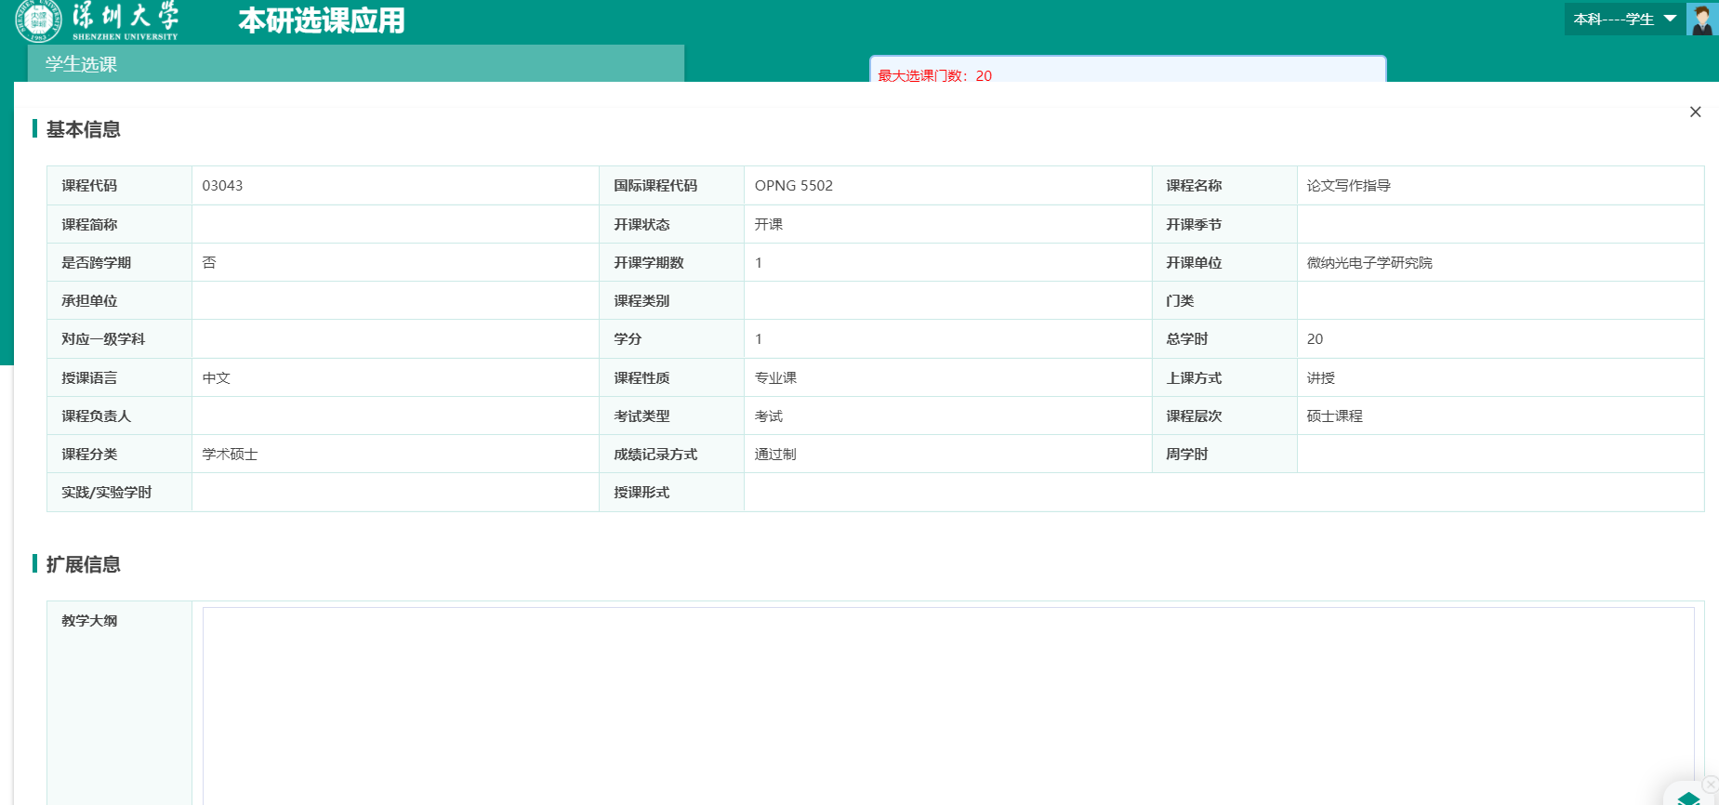This screenshot has width=1719, height=805.
Task: Click the green floating layers widget icon
Action: (1688, 798)
